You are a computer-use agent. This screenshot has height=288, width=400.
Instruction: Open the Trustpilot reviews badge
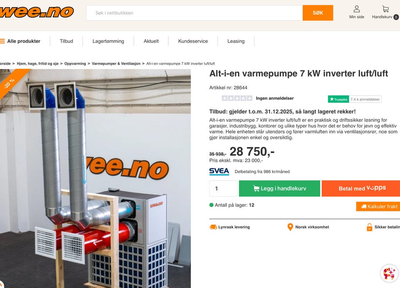coord(354,99)
